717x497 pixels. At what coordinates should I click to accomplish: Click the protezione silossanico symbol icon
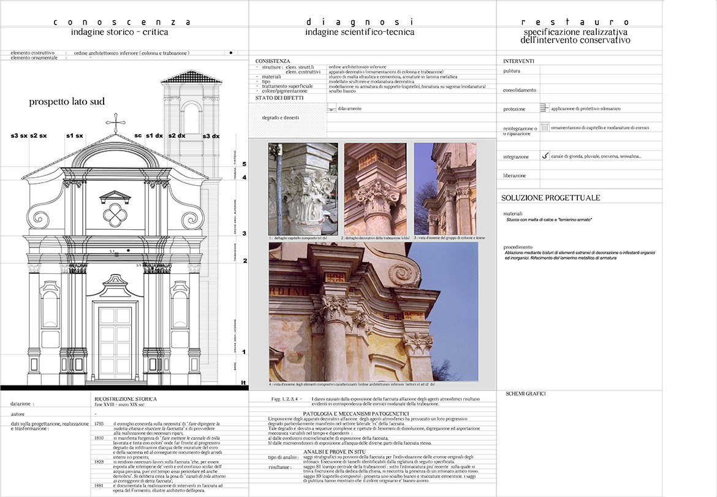tap(544, 108)
